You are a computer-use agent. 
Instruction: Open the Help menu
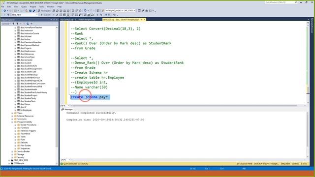tap(60, 6)
